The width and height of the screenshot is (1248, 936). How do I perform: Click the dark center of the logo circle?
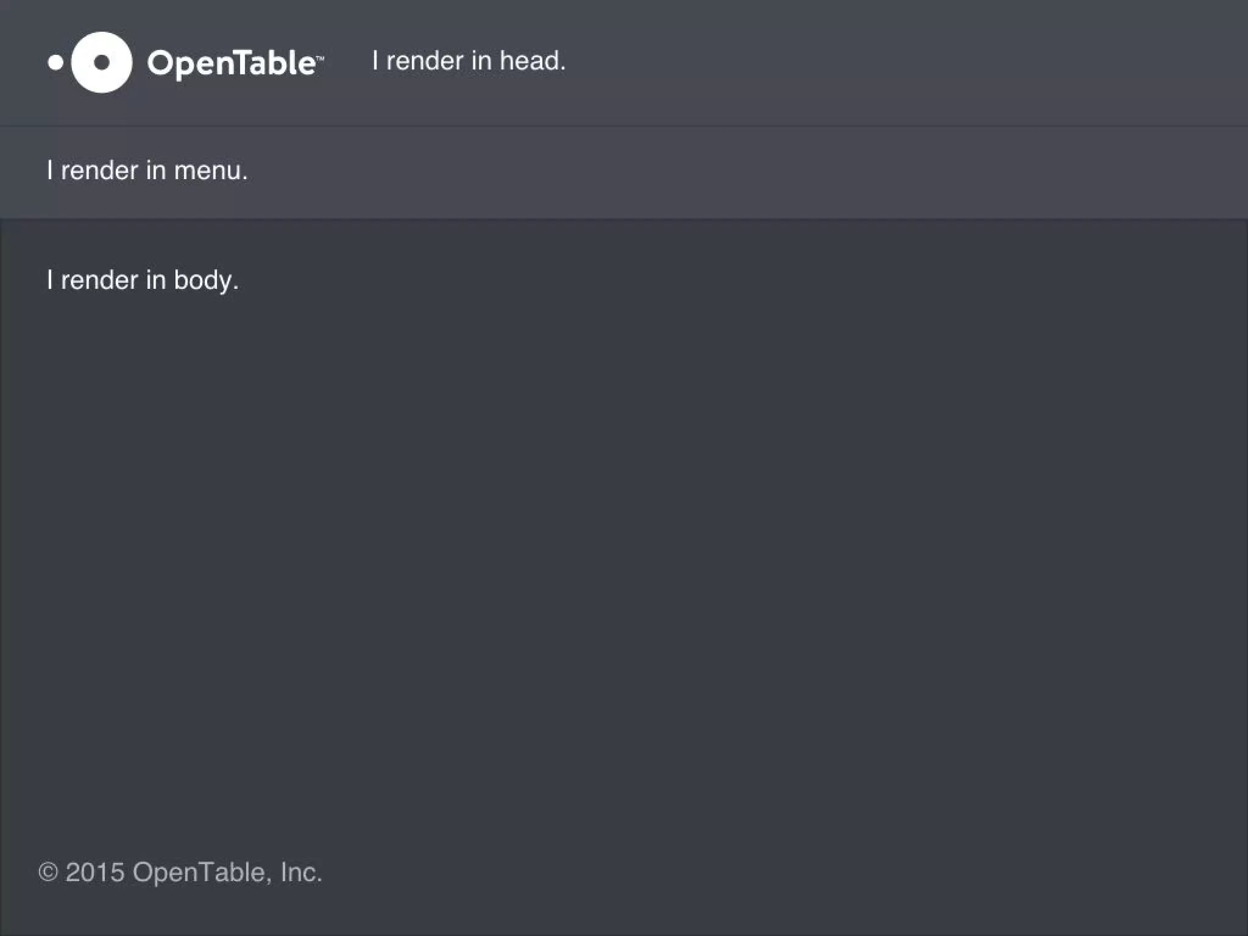tap(102, 62)
